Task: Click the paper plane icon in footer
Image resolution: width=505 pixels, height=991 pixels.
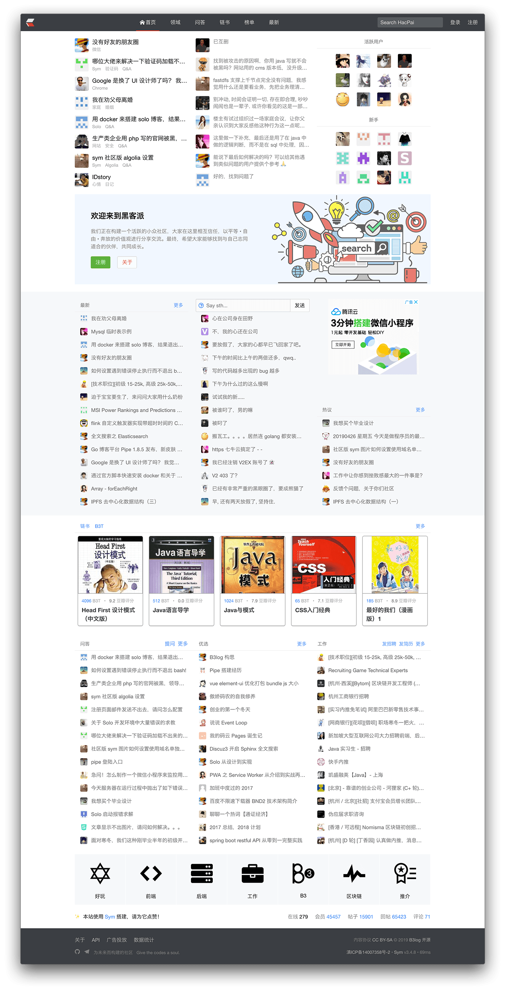Action: coord(86,952)
